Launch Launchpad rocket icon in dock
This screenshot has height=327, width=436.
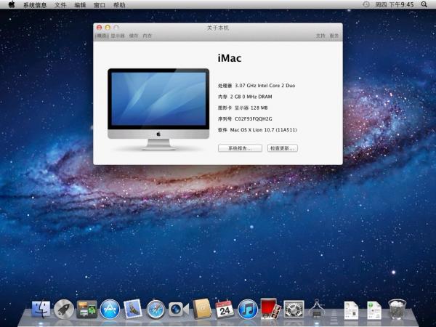coord(64,310)
